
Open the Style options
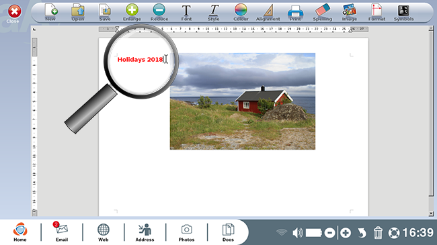(214, 13)
